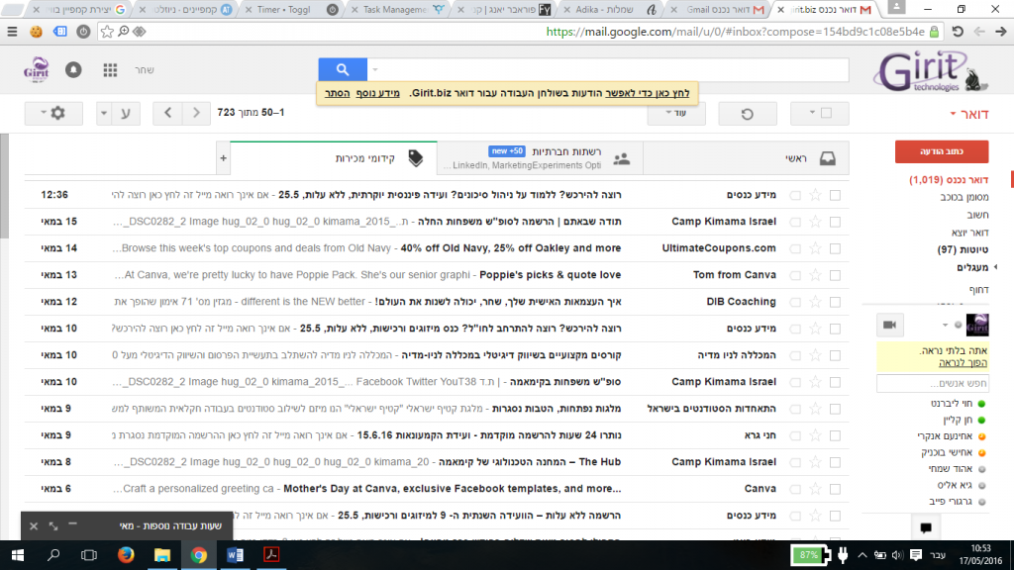This screenshot has height=570, width=1014.
Task: Switch to the Task Management browser tab
Action: pyautogui.click(x=395, y=10)
